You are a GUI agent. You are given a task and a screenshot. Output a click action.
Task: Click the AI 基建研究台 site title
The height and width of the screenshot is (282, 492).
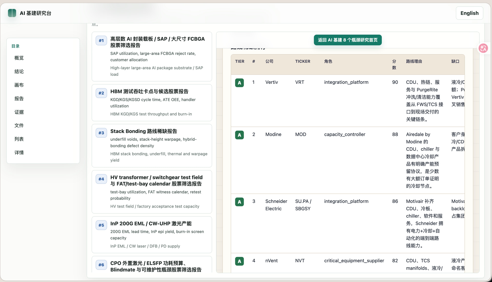35,13
